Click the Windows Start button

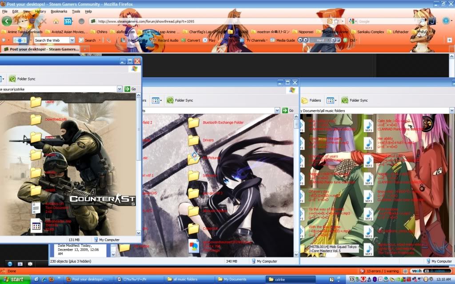(15, 280)
